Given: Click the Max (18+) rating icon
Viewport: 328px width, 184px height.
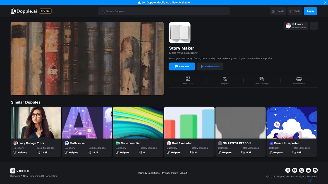Looking at the screenshot, I should tap(188, 79).
